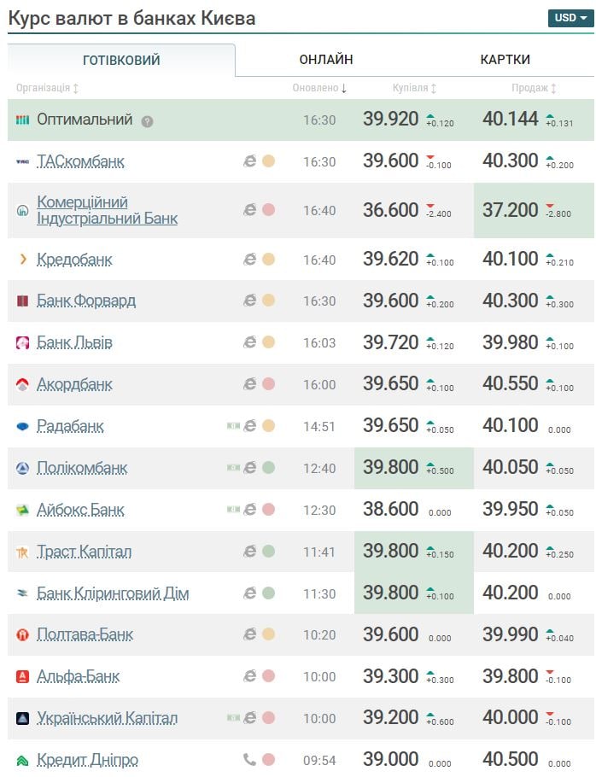Sort table by Організація column

47,88
